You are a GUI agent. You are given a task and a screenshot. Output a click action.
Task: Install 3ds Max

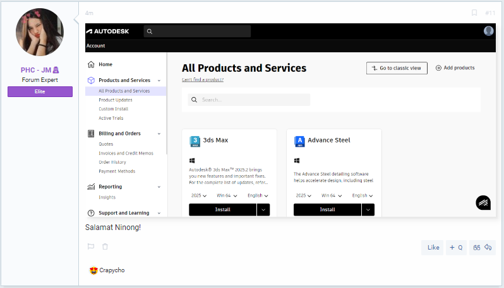[x=223, y=210]
